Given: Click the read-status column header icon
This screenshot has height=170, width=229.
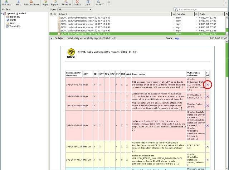Looking at the screenshot, I should [x=174, y=14].
